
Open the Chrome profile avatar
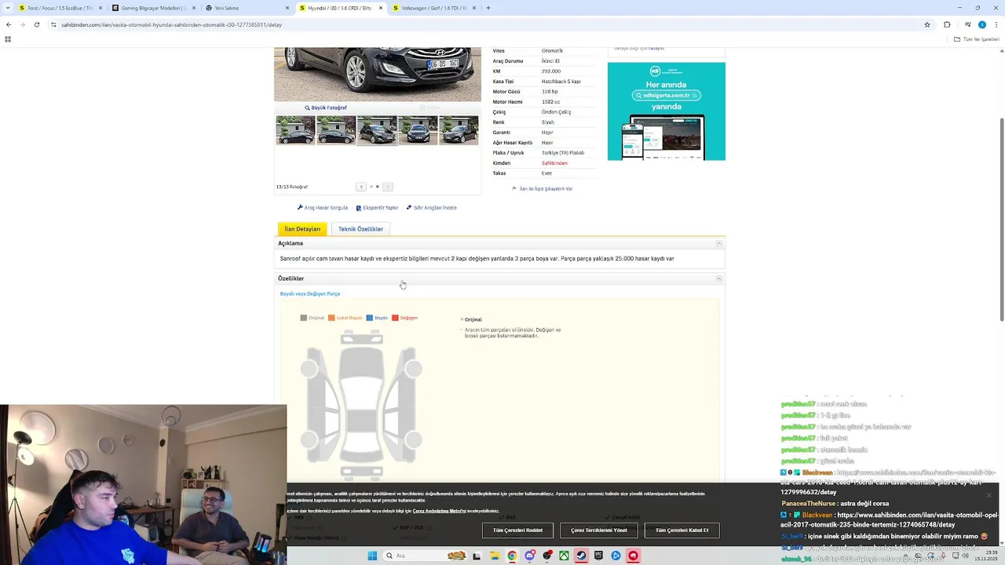coord(981,24)
